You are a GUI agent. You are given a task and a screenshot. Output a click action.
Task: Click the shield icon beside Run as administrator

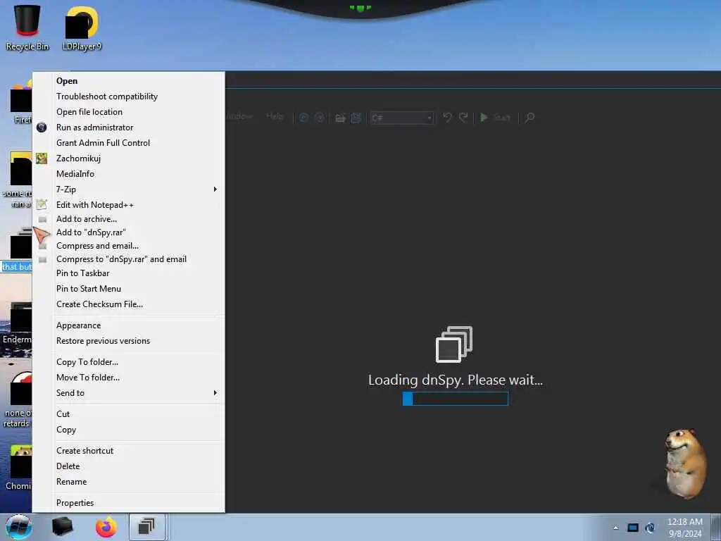[x=42, y=128]
